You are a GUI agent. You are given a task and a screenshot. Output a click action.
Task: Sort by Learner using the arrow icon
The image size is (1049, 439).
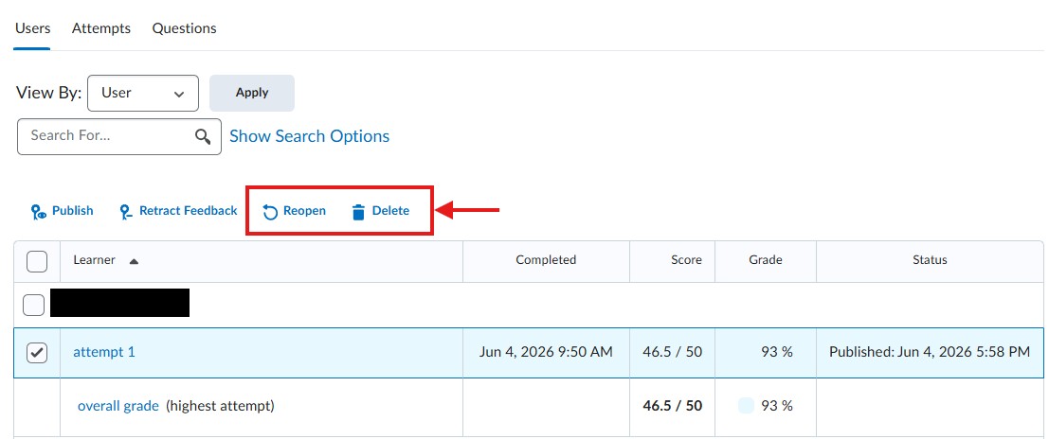click(133, 261)
